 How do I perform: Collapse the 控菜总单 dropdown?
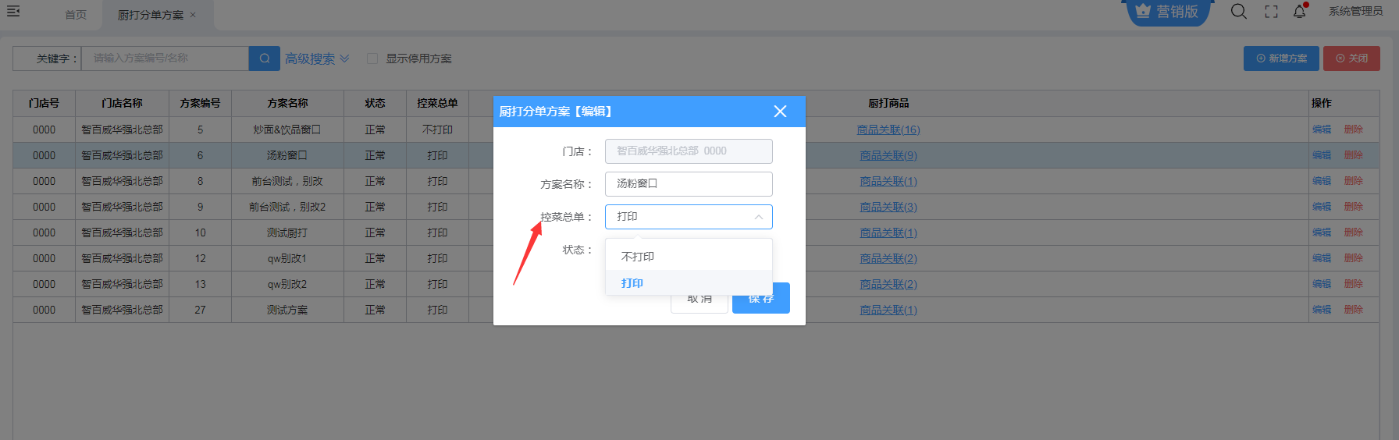click(x=758, y=217)
